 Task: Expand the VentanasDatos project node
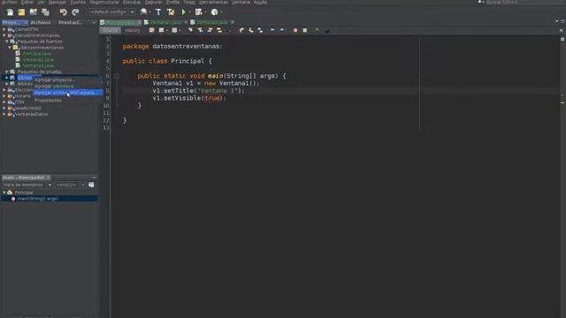click(4, 114)
